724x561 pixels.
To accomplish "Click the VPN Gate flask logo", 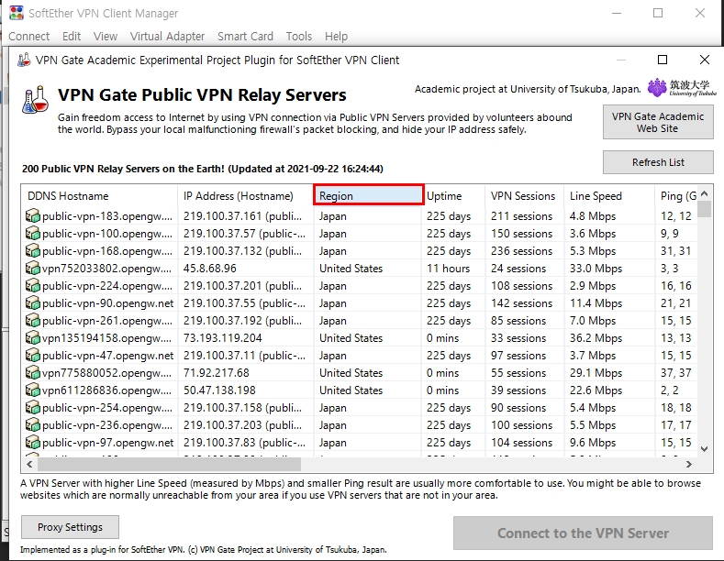I will [36, 100].
